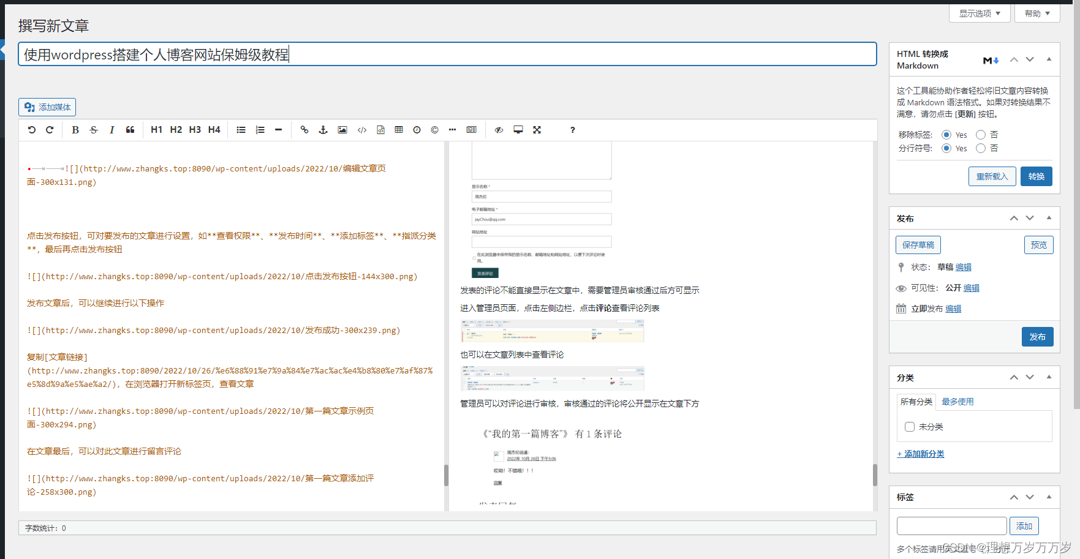This screenshot has height=559, width=1080.
Task: Open the 帮助 dropdown
Action: 1037,13
